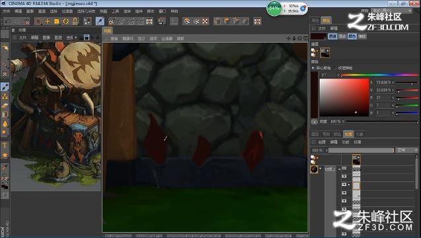421x238 pixels.
Task: Click the highlighted paint brush toolbar button
Action: pos(100,21)
